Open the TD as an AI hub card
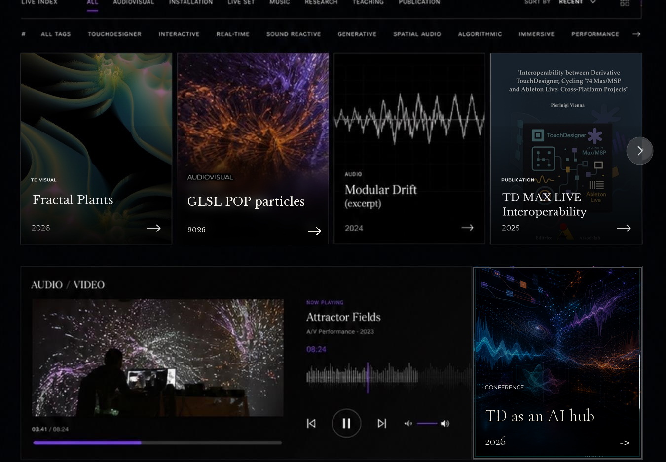 [557, 363]
